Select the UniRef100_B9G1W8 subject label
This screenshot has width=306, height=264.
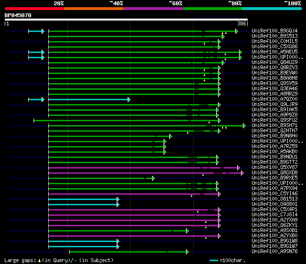pyautogui.click(x=274, y=241)
